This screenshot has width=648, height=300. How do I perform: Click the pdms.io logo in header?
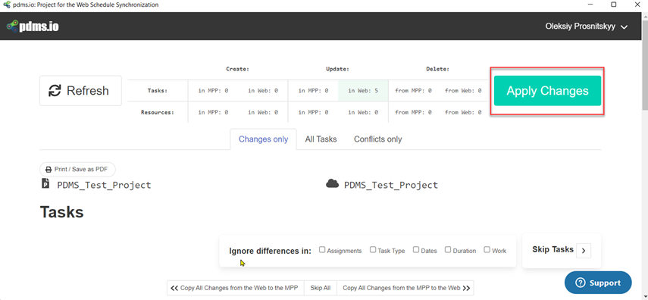point(33,27)
